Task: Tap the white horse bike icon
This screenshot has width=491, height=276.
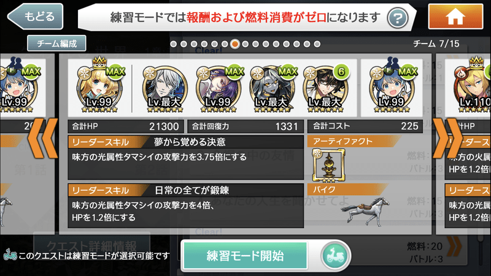Action: click(x=366, y=210)
